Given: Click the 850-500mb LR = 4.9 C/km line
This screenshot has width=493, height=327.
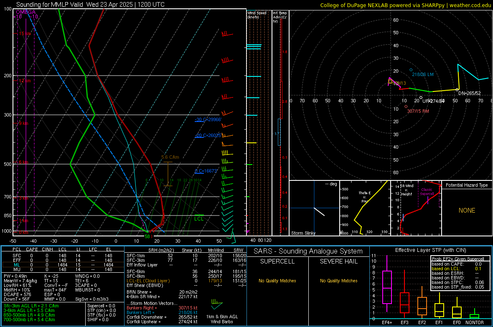Looking at the screenshot, I should (29, 315).
